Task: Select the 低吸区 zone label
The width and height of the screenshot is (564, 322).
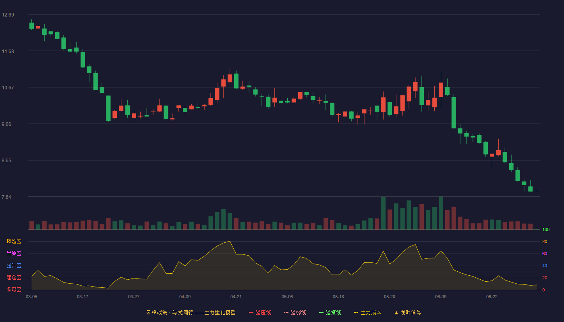Action: [14, 289]
